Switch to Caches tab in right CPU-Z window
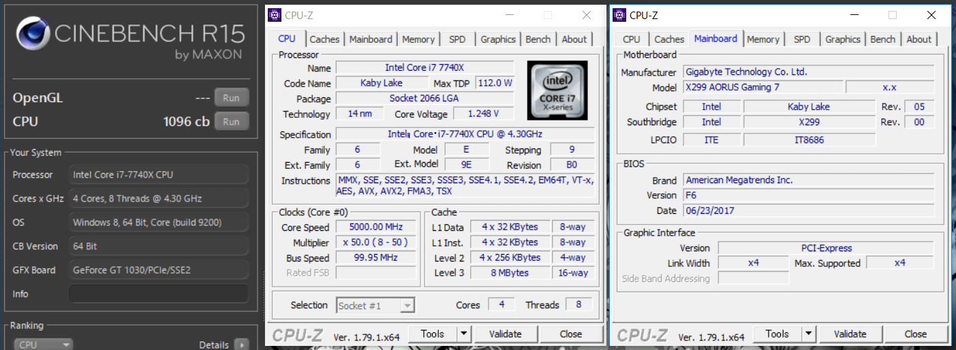Screen dimensions: 956x350 coord(669,39)
